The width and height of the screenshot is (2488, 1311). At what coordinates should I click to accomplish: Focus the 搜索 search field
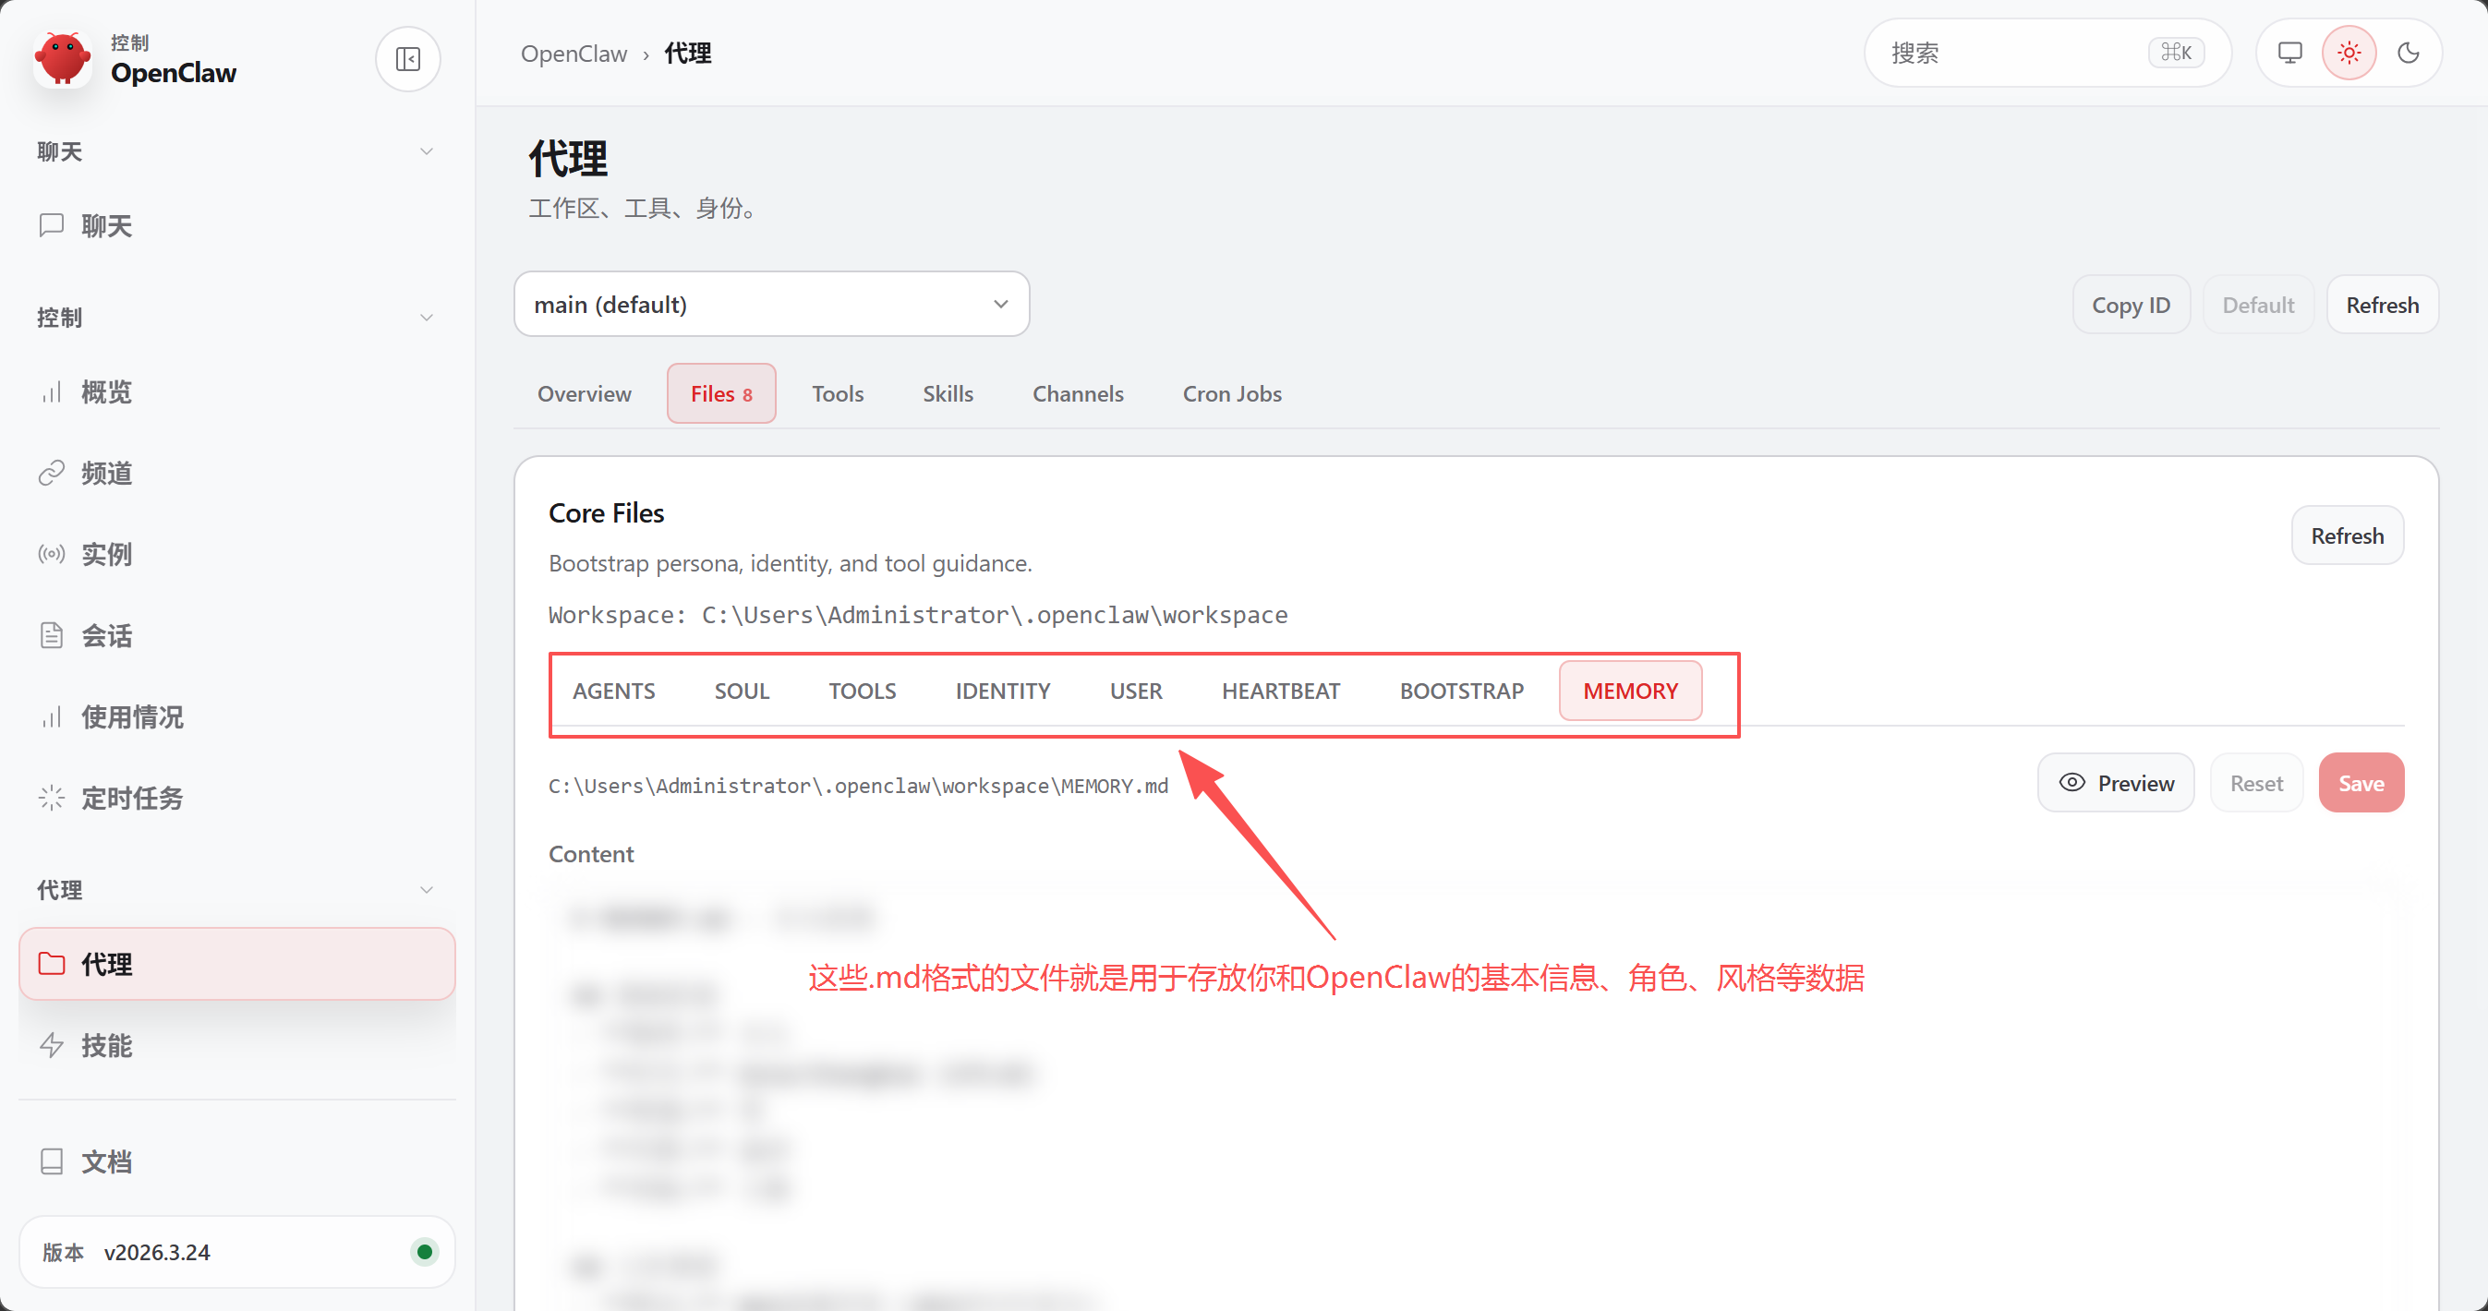pyautogui.click(x=2009, y=54)
